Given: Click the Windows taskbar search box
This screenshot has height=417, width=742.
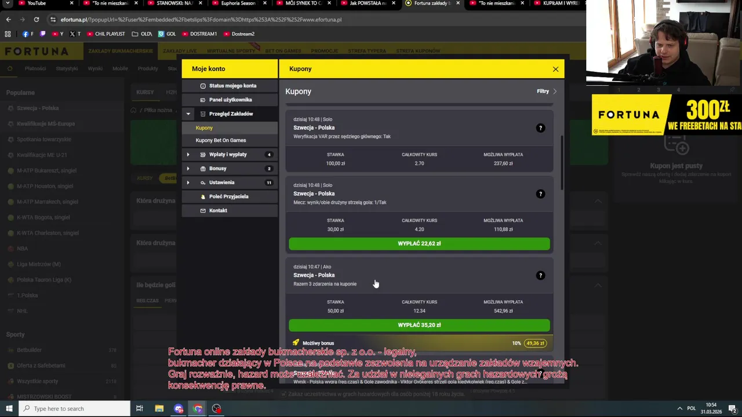Looking at the screenshot, I should click(74, 409).
